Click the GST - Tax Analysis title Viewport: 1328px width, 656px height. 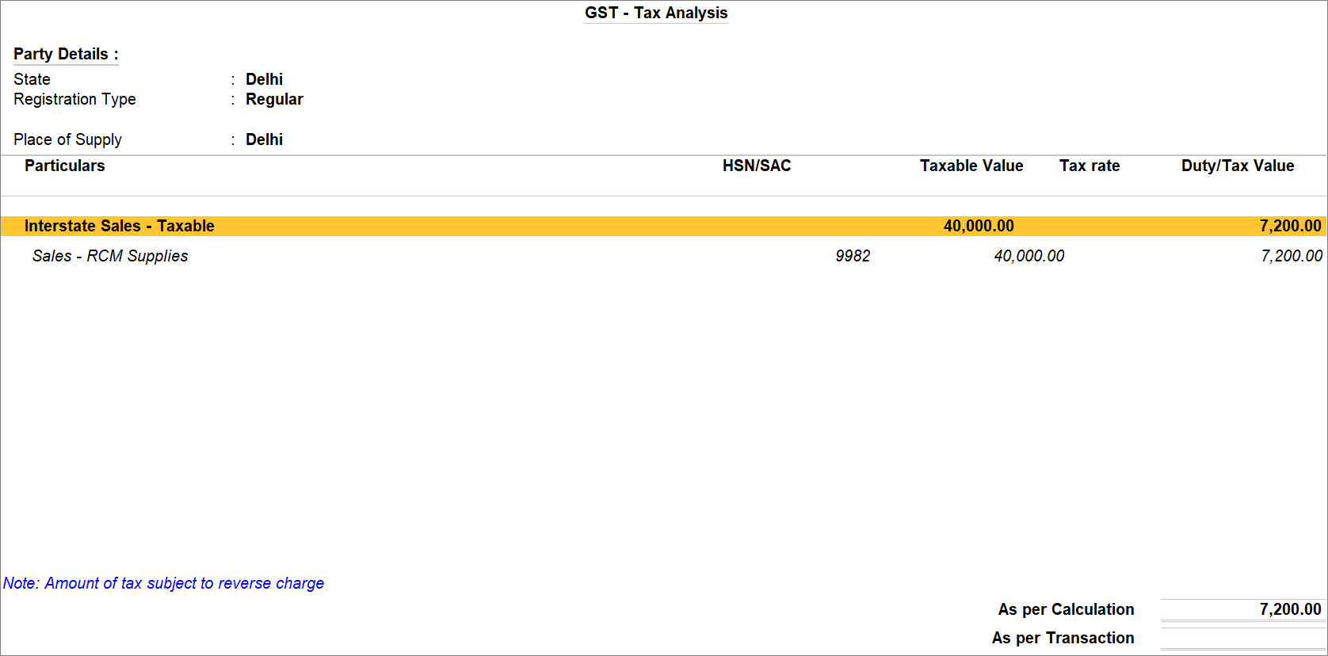(656, 13)
